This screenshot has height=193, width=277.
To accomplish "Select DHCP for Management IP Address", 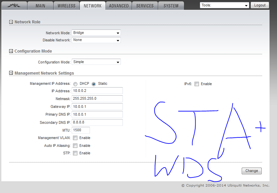I will pos(75,84).
